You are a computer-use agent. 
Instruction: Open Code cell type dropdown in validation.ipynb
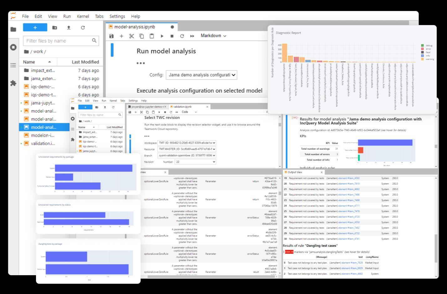tap(189, 112)
